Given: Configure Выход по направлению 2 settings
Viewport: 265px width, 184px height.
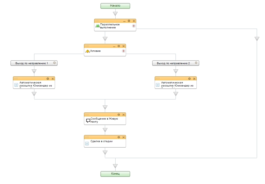Looking at the screenshot, I should [196, 63].
